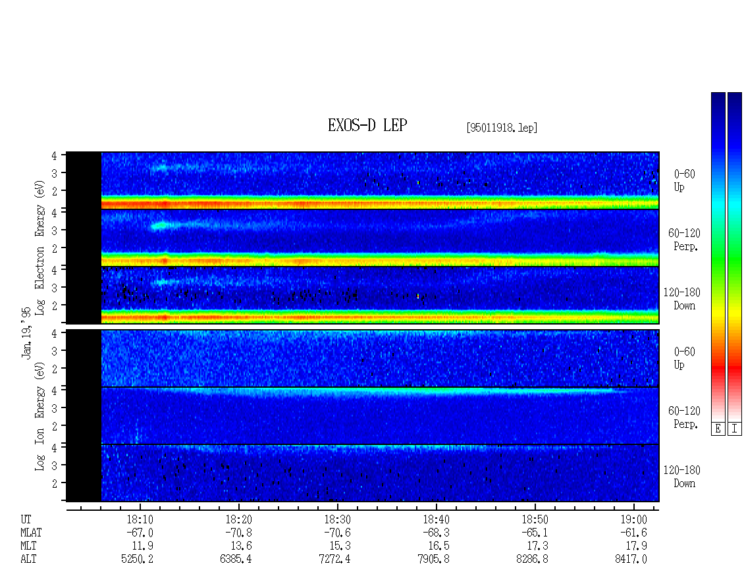Click the 18:10 time tick label

click(x=140, y=519)
